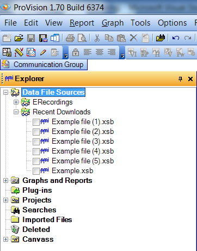Click the Save floppy disk icon
The image size is (197, 251).
[x=31, y=38]
